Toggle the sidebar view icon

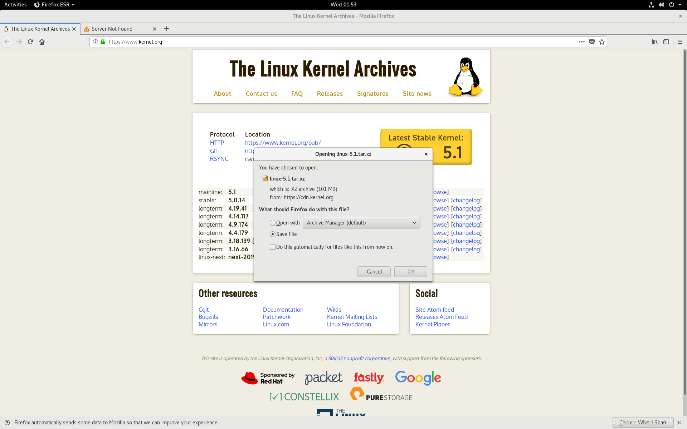666,42
